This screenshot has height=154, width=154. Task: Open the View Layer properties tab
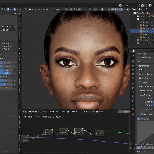point(133,70)
